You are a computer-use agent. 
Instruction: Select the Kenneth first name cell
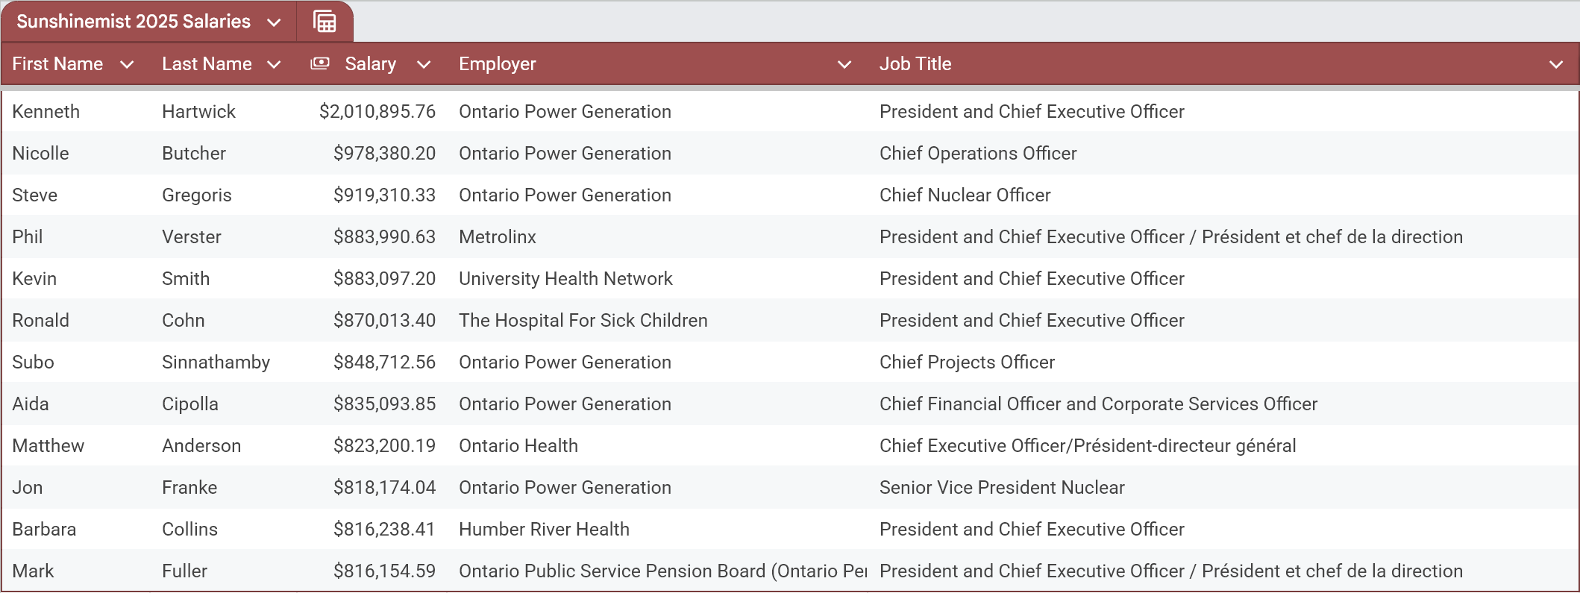[46, 112]
